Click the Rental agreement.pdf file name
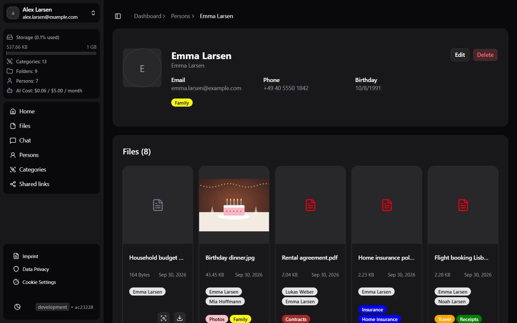This screenshot has width=517, height=323. click(310, 258)
